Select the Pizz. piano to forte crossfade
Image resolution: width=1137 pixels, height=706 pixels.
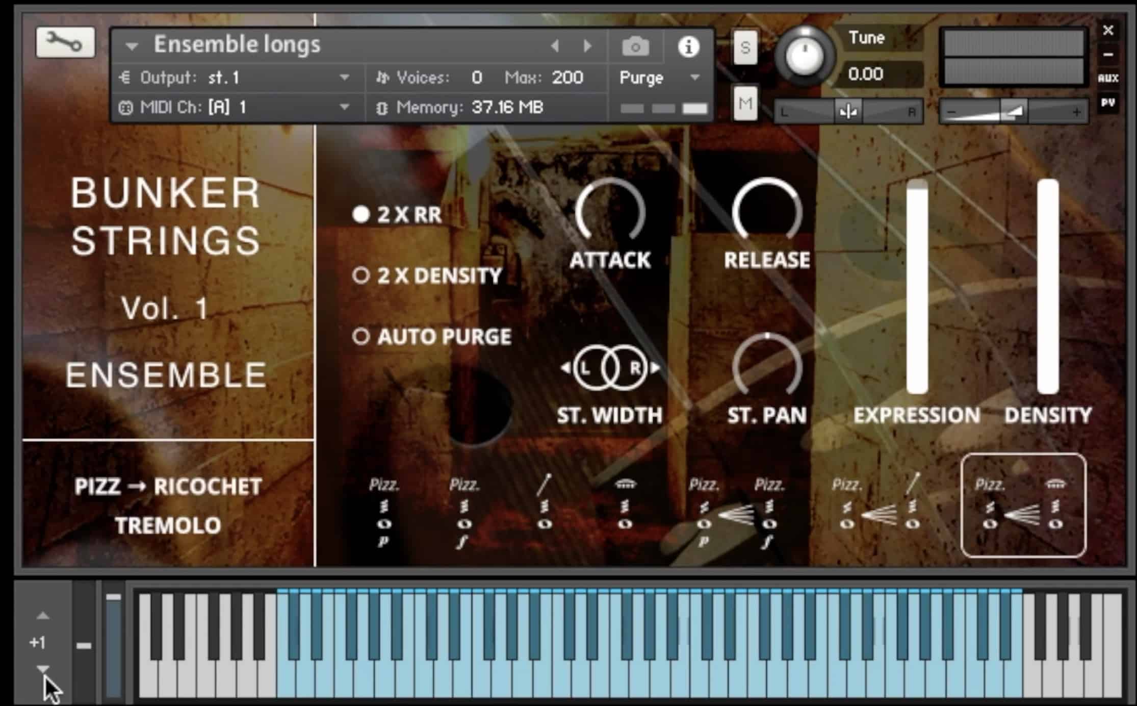tap(736, 512)
